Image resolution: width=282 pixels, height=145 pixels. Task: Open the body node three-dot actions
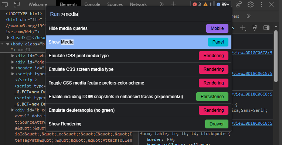tap(2, 44)
